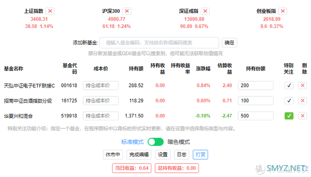Screen dimensions: 311x177
Task: Click the 当日收益 0.64 badge
Action: pos(132,168)
